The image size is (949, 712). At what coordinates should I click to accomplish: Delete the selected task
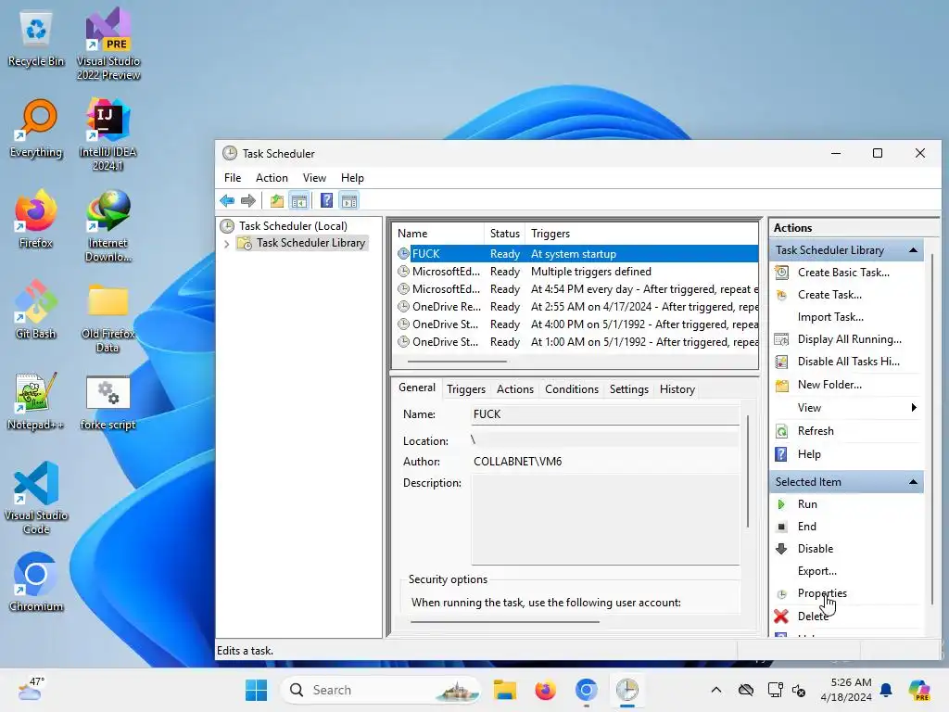coord(812,617)
